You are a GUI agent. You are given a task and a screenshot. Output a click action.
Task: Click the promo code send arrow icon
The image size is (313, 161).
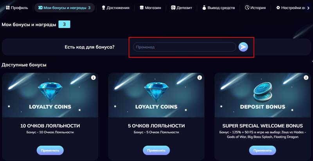point(243,47)
